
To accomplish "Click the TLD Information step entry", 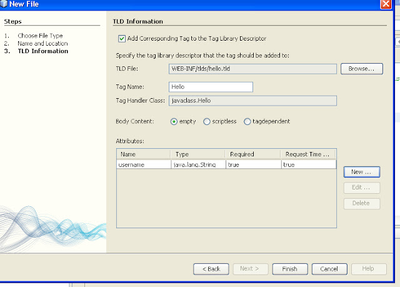I will [x=43, y=51].
